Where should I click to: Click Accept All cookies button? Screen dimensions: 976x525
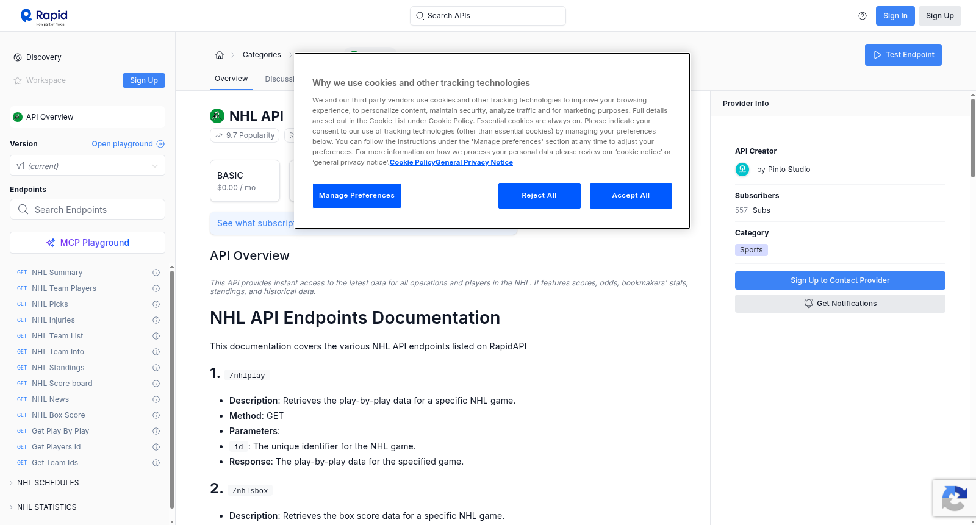pos(631,196)
